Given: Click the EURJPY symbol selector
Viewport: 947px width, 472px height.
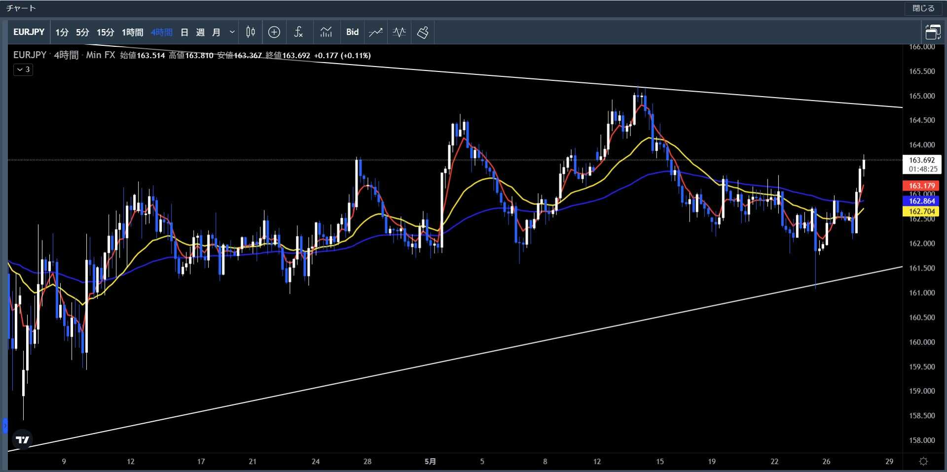Looking at the screenshot, I should (x=29, y=32).
